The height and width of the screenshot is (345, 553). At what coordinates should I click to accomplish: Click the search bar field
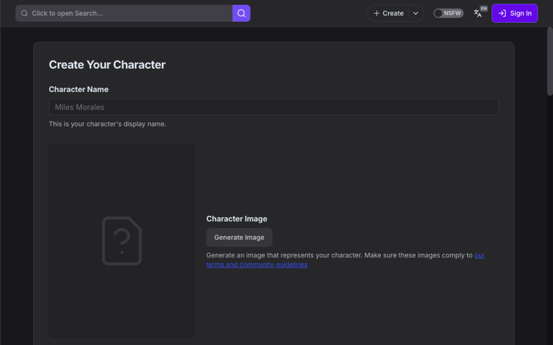pyautogui.click(x=124, y=13)
